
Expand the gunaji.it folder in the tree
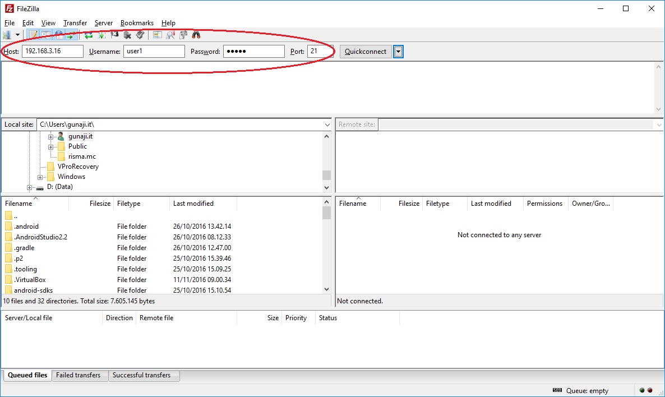(50, 136)
